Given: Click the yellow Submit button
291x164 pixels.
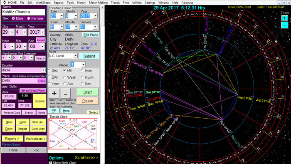Looking at the screenshot, I should [x=39, y=101].
